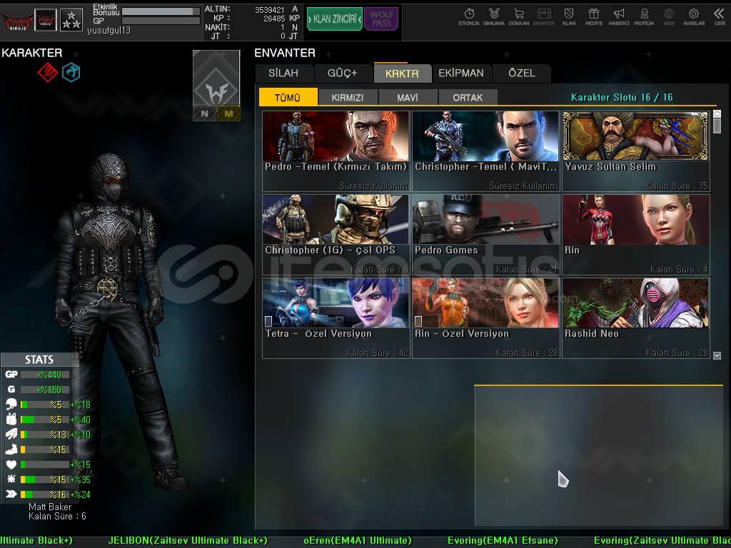Open the SIRALAMA ranking icon
Image resolution: width=731 pixels, height=548 pixels.
494,17
